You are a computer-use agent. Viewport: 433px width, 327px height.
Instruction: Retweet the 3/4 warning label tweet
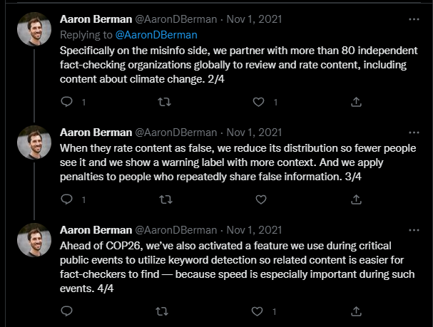pos(165,200)
